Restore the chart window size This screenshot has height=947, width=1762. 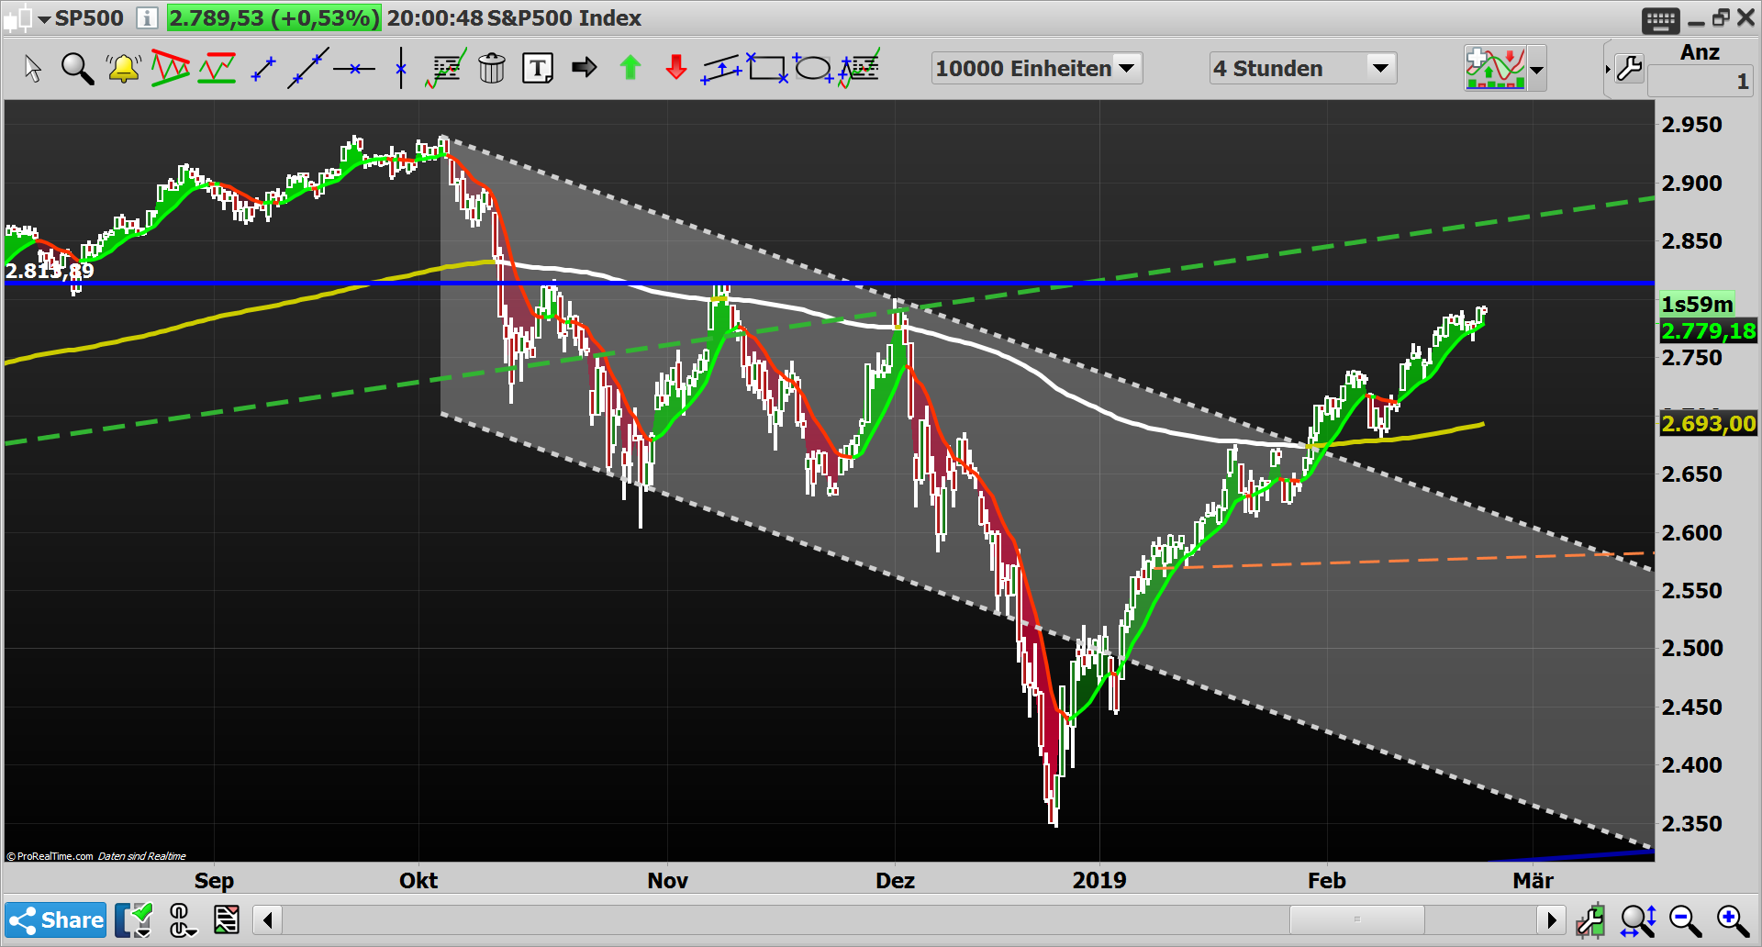pos(1721,18)
